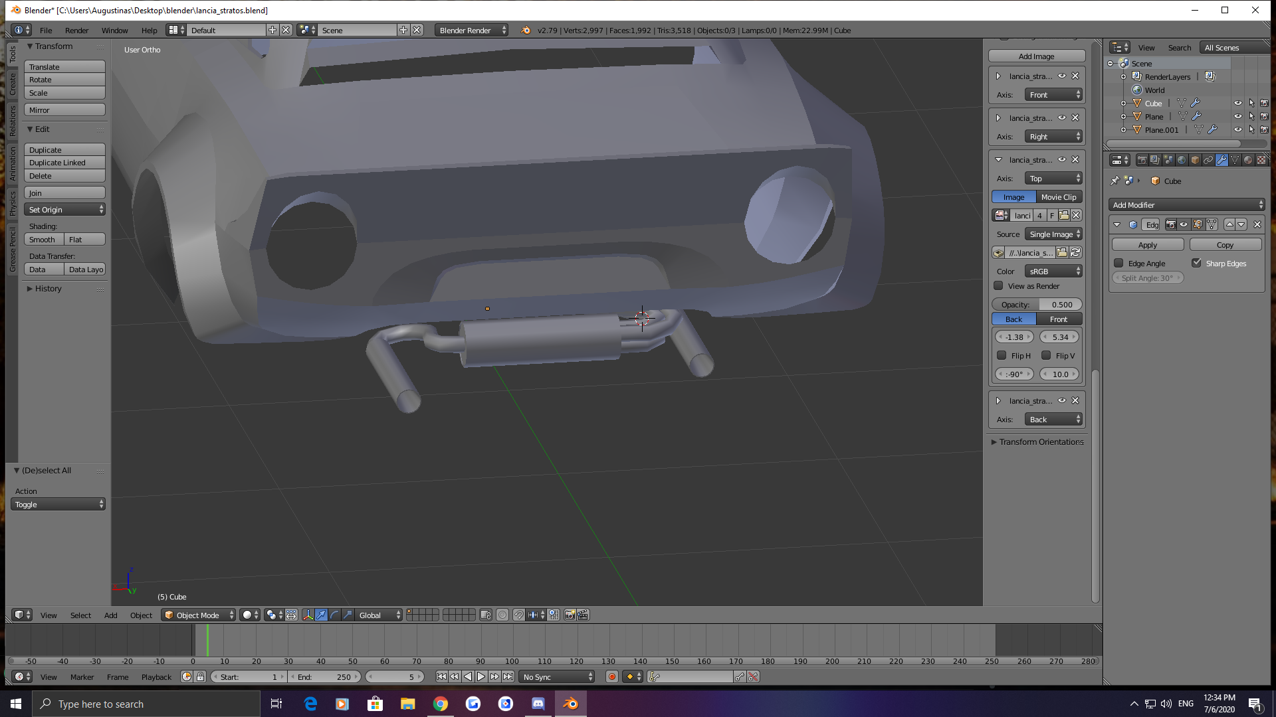
Task: Click the OpenGL render image camera icon
Action: pos(570,615)
